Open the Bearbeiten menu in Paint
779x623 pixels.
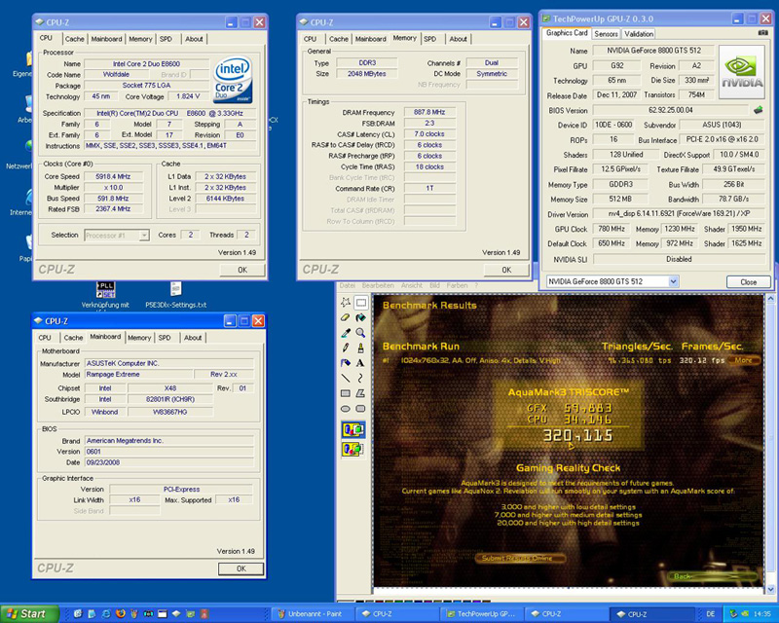pos(378,285)
